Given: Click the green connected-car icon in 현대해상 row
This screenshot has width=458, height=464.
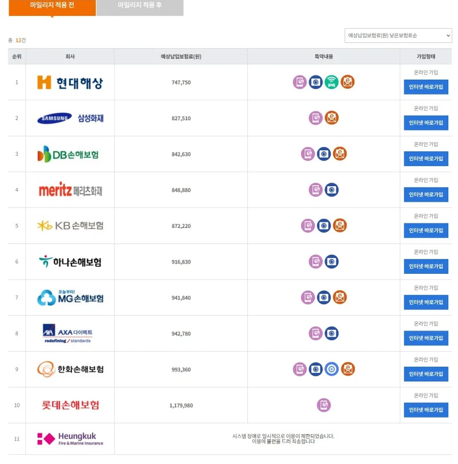Looking at the screenshot, I should click(x=331, y=82).
